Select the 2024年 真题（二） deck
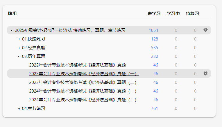The image size is (222, 127). (83, 100)
